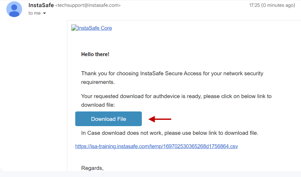Click the '(0 minutes ago)' text
The height and width of the screenshot is (177, 301).
click(278, 5)
